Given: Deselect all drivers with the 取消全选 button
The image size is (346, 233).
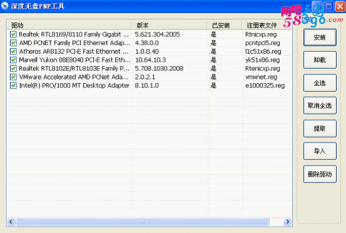Looking at the screenshot, I should pyautogui.click(x=320, y=106).
